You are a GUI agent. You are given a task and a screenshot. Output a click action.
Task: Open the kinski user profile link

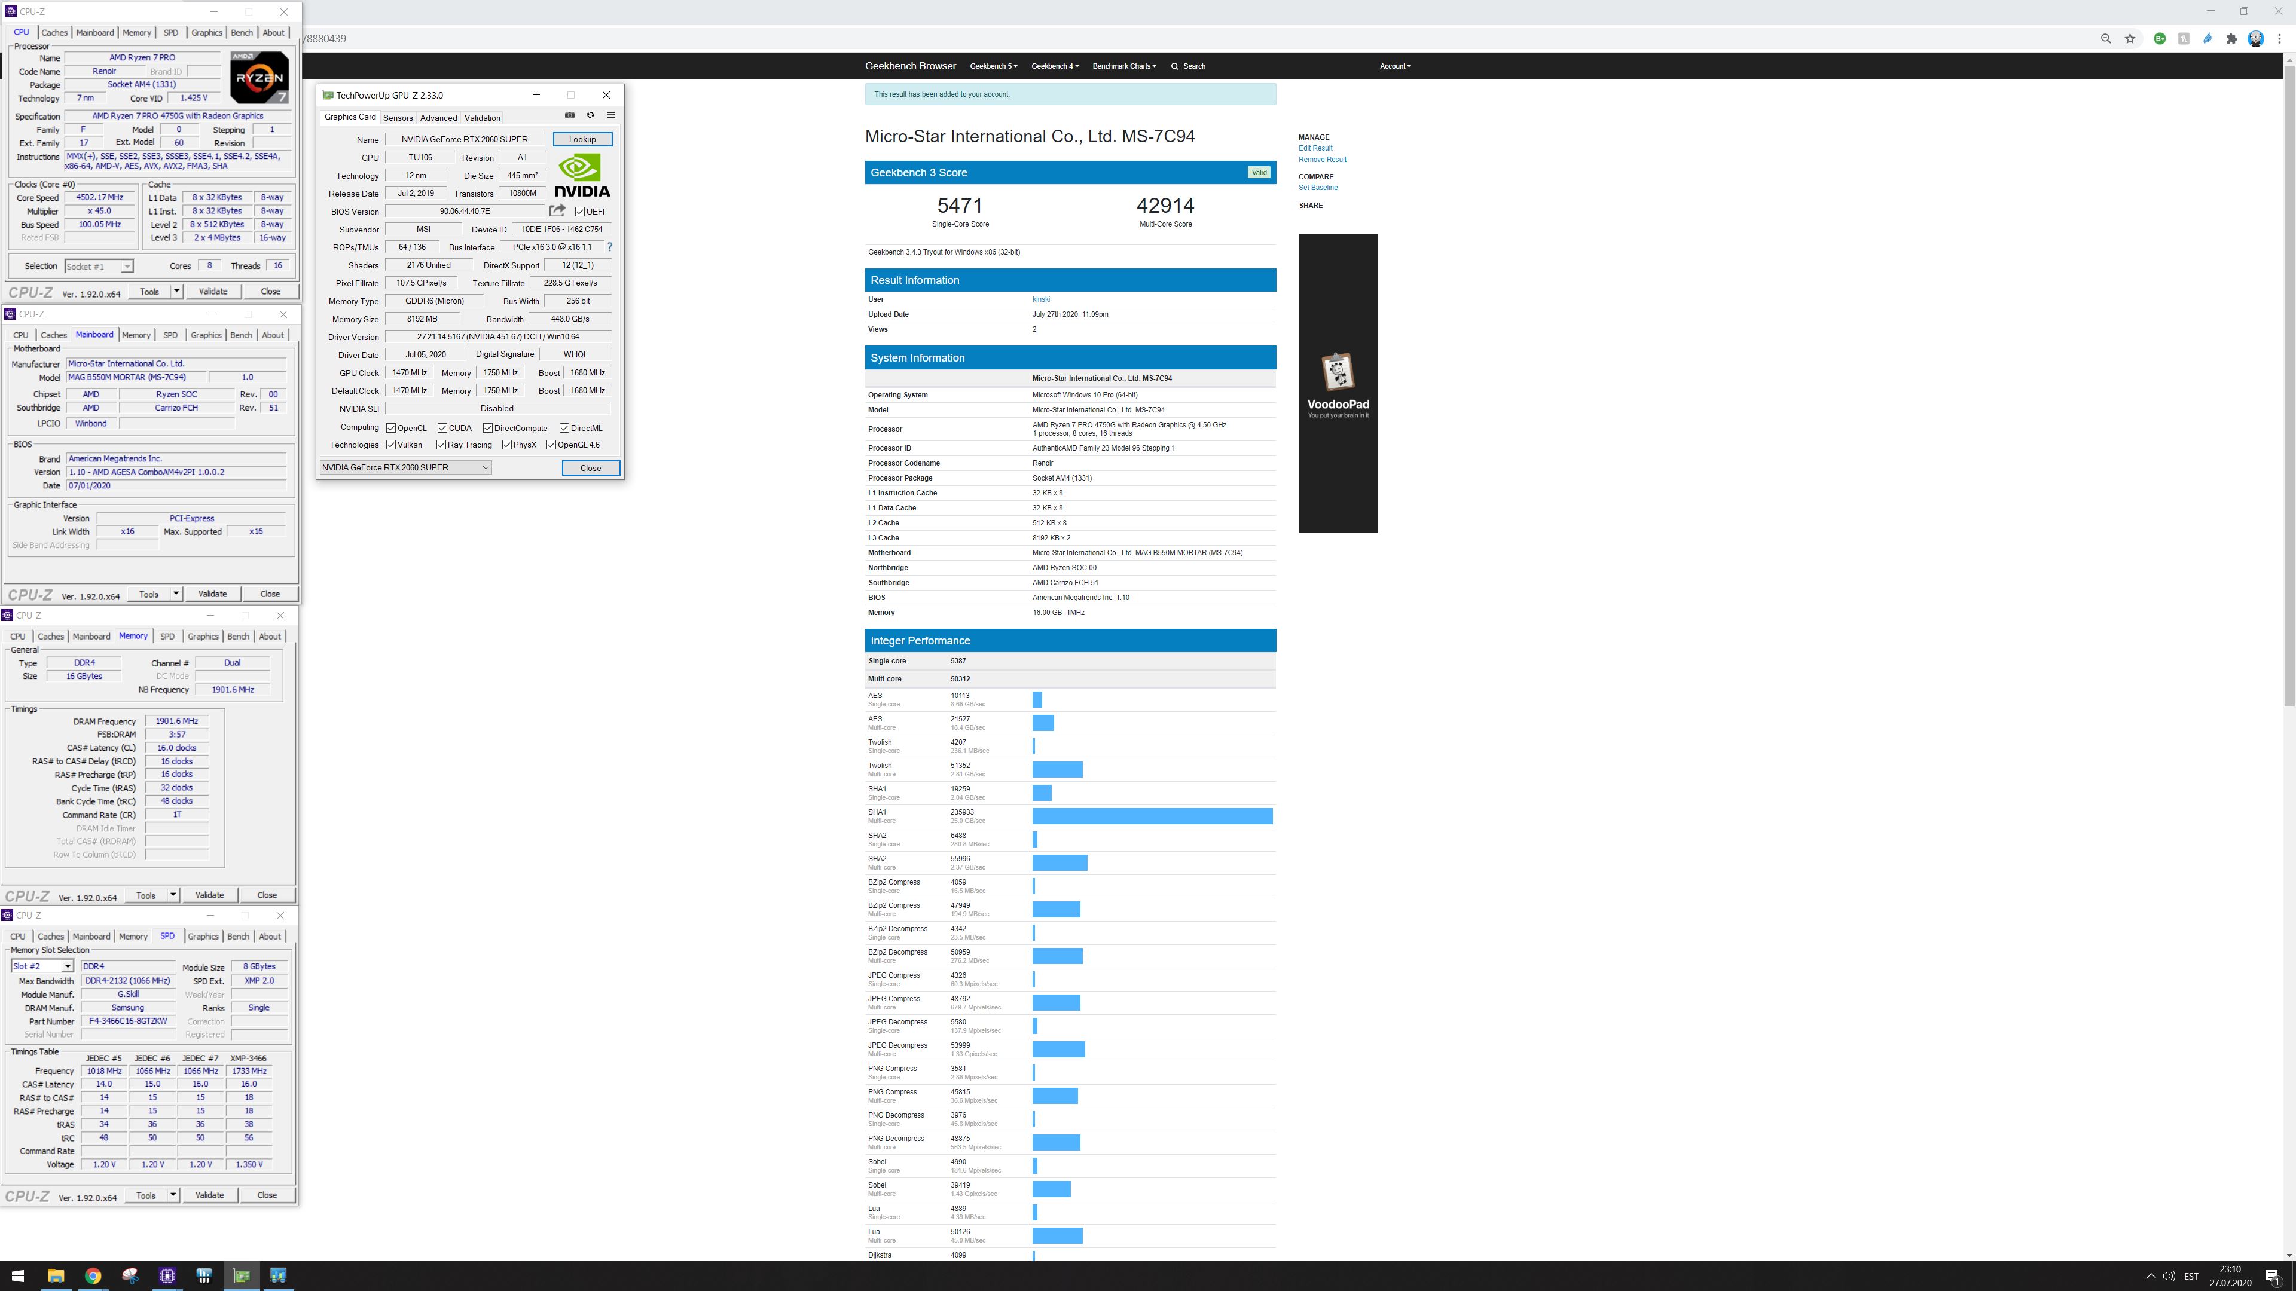point(1041,299)
